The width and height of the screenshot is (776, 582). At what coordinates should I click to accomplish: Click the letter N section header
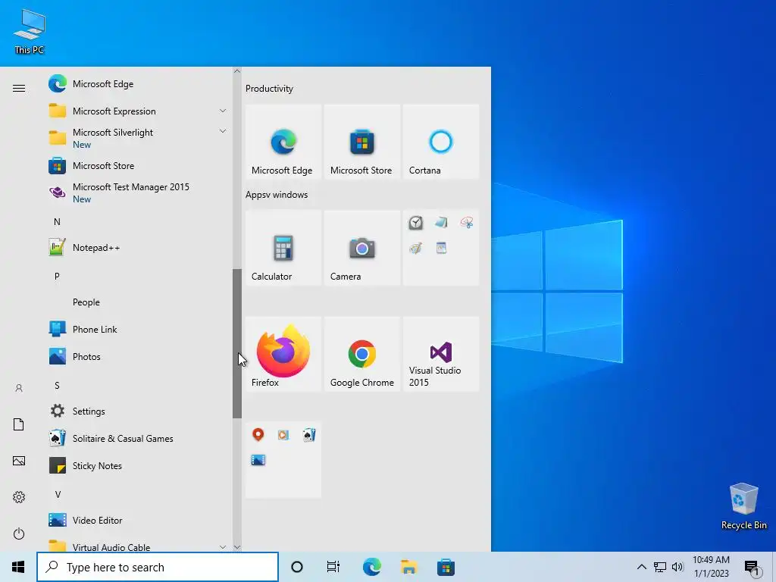tap(57, 222)
